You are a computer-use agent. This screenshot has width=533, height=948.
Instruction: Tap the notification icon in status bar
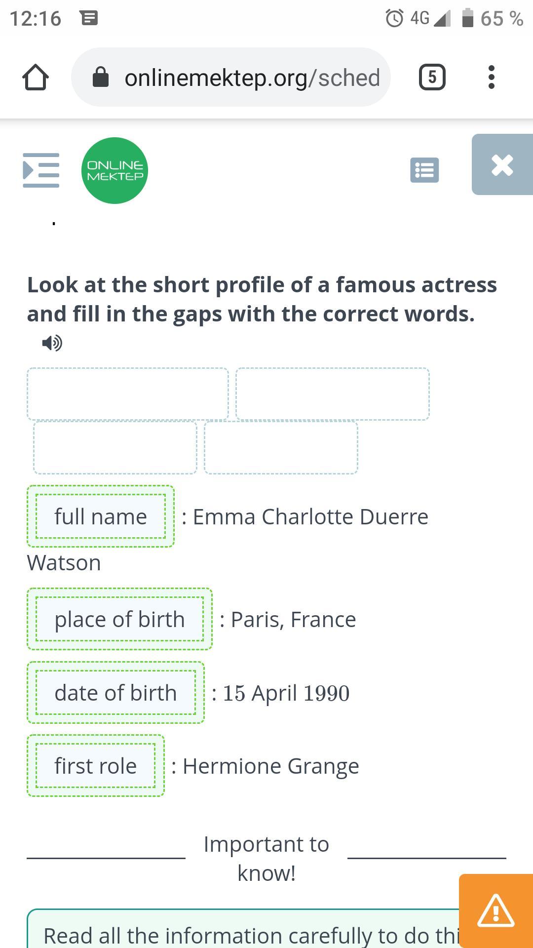[x=89, y=19]
